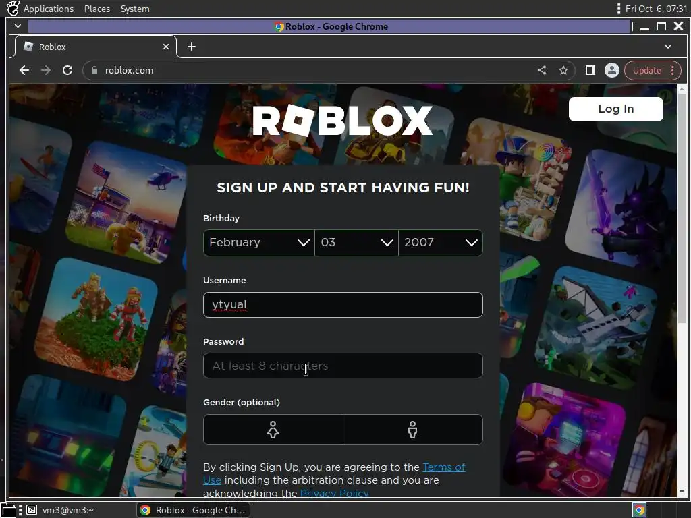Select the Roblox browser tab
691x518 pixels.
coord(96,47)
